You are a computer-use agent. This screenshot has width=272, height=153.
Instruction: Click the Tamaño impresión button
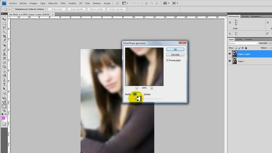(116, 9)
